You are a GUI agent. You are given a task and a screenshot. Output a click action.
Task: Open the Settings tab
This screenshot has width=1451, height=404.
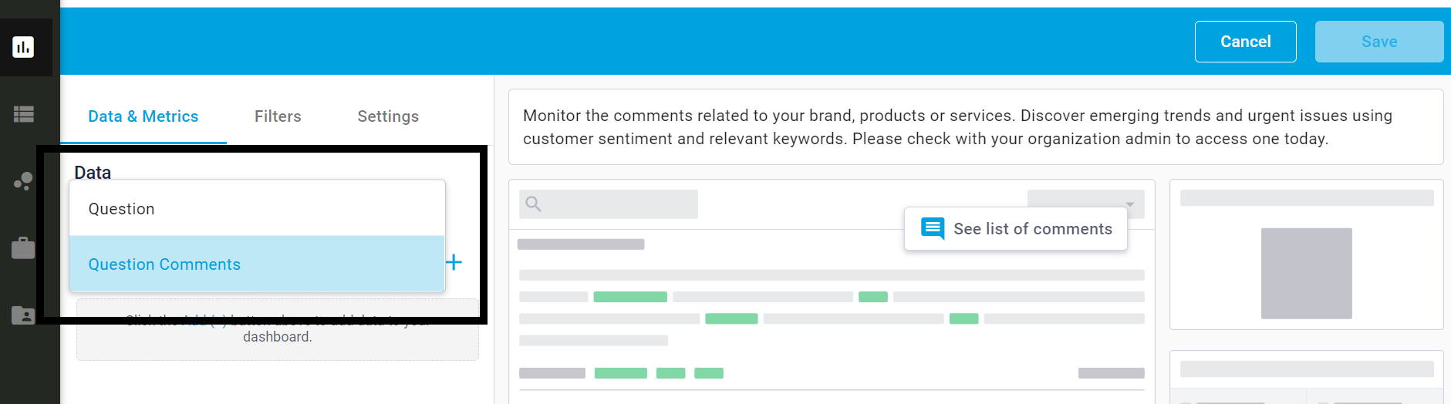[388, 116]
